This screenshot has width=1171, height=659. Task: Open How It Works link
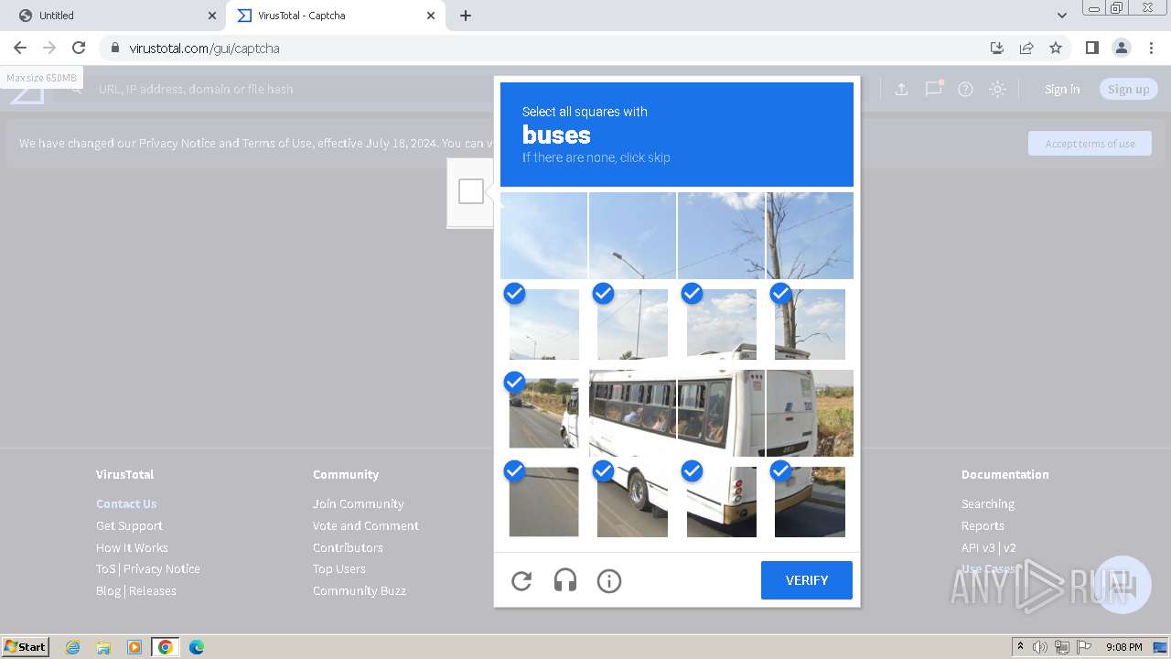click(x=132, y=547)
